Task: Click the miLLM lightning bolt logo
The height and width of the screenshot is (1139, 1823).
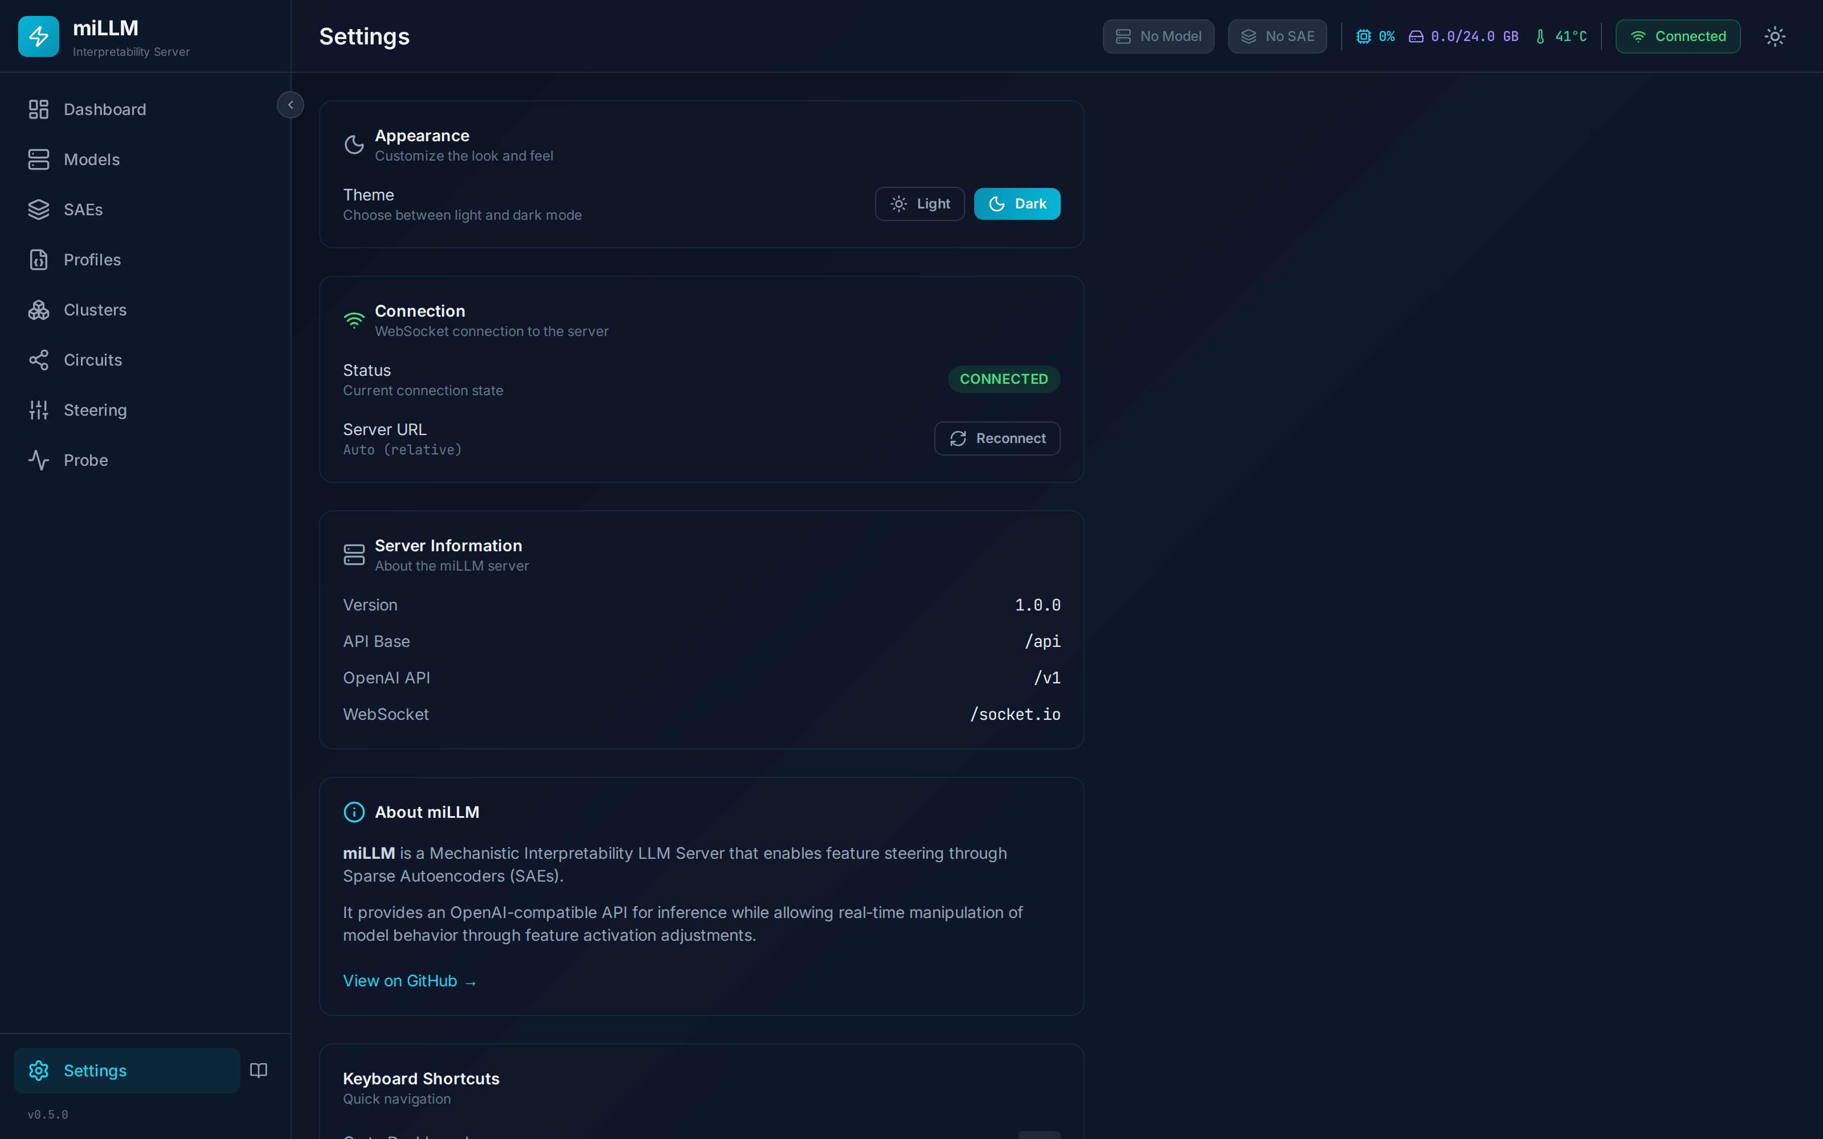Action: tap(38, 36)
